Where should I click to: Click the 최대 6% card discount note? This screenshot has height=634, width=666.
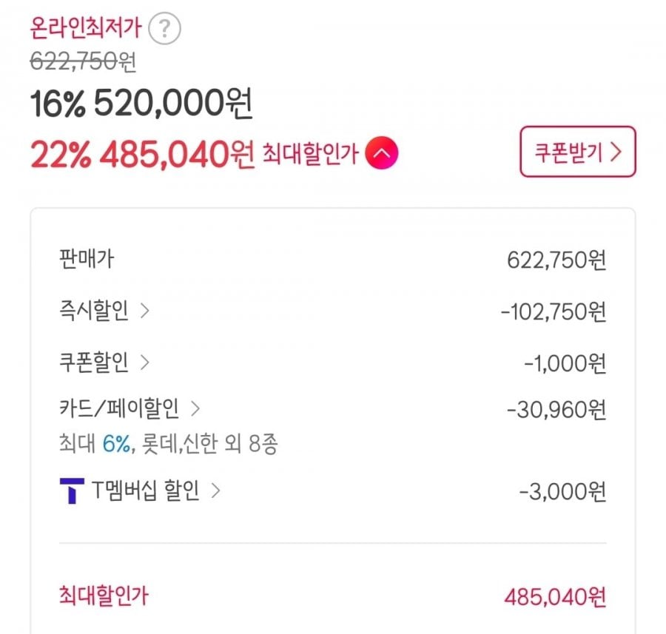tap(169, 444)
